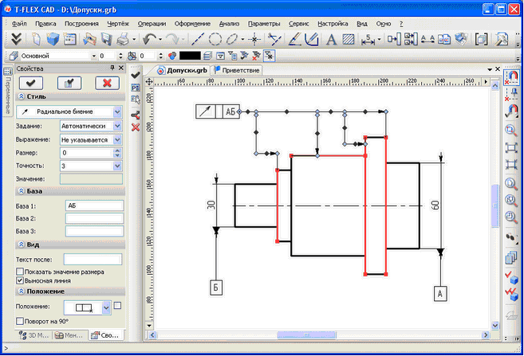This screenshot has height=356, width=524.
Task: Select the dimension tool icon
Action: coord(368,39)
